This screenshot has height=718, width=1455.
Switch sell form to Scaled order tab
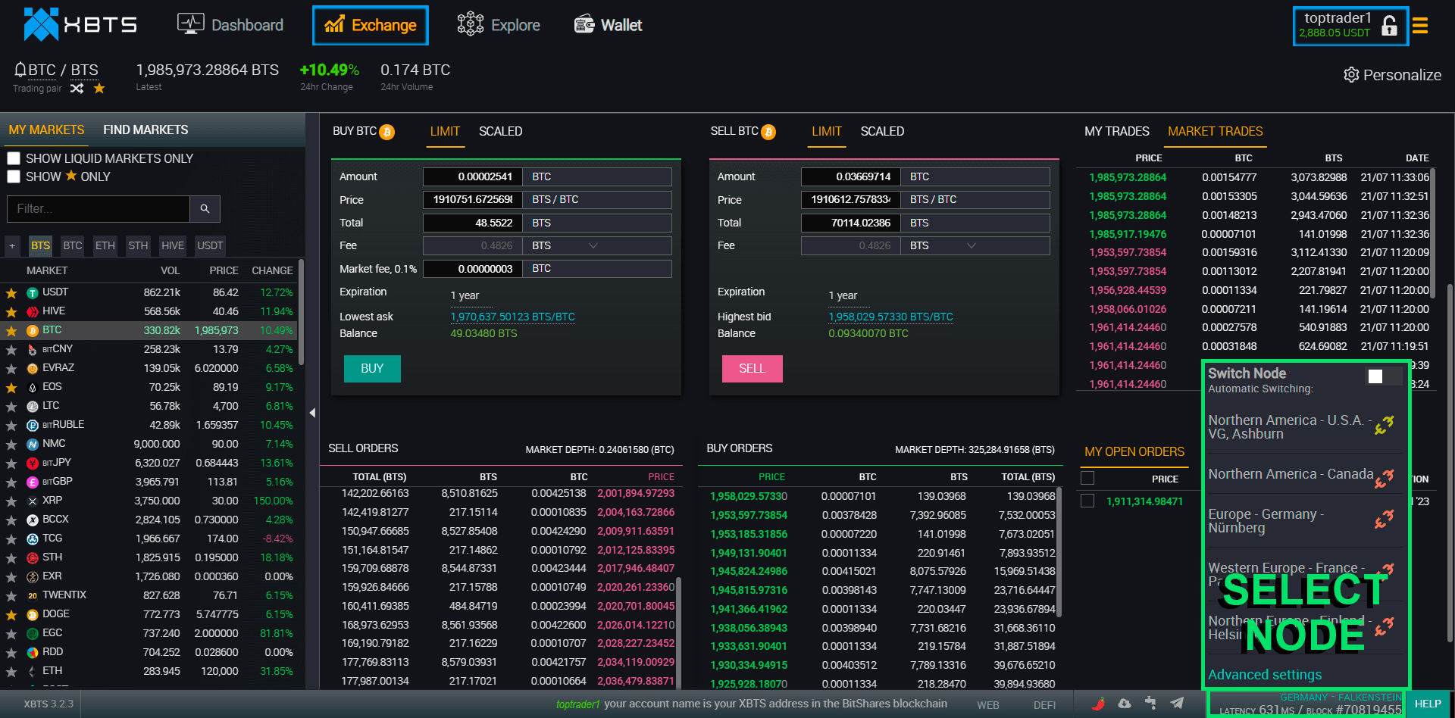882,132
